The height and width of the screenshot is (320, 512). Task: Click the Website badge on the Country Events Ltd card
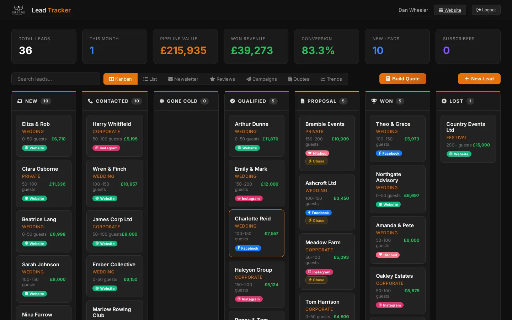coord(459,154)
